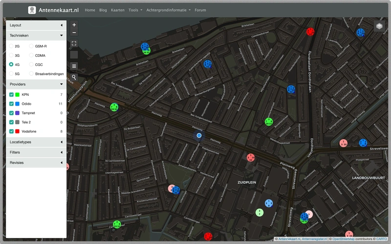Open the map search magnifier
This screenshot has height=244, width=391.
coord(74,77)
